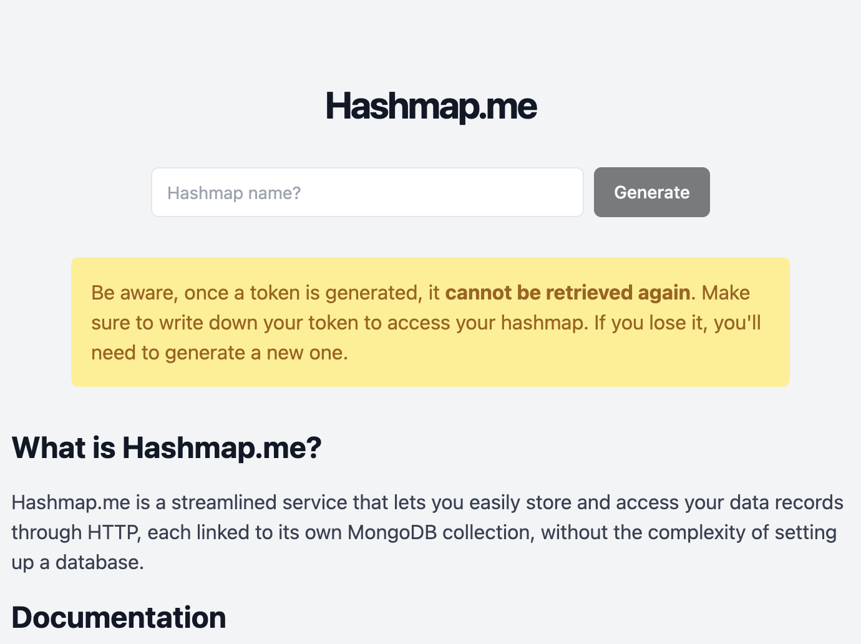Click the "What is Hashmap.me?" heading
The image size is (861, 644).
tap(166, 447)
